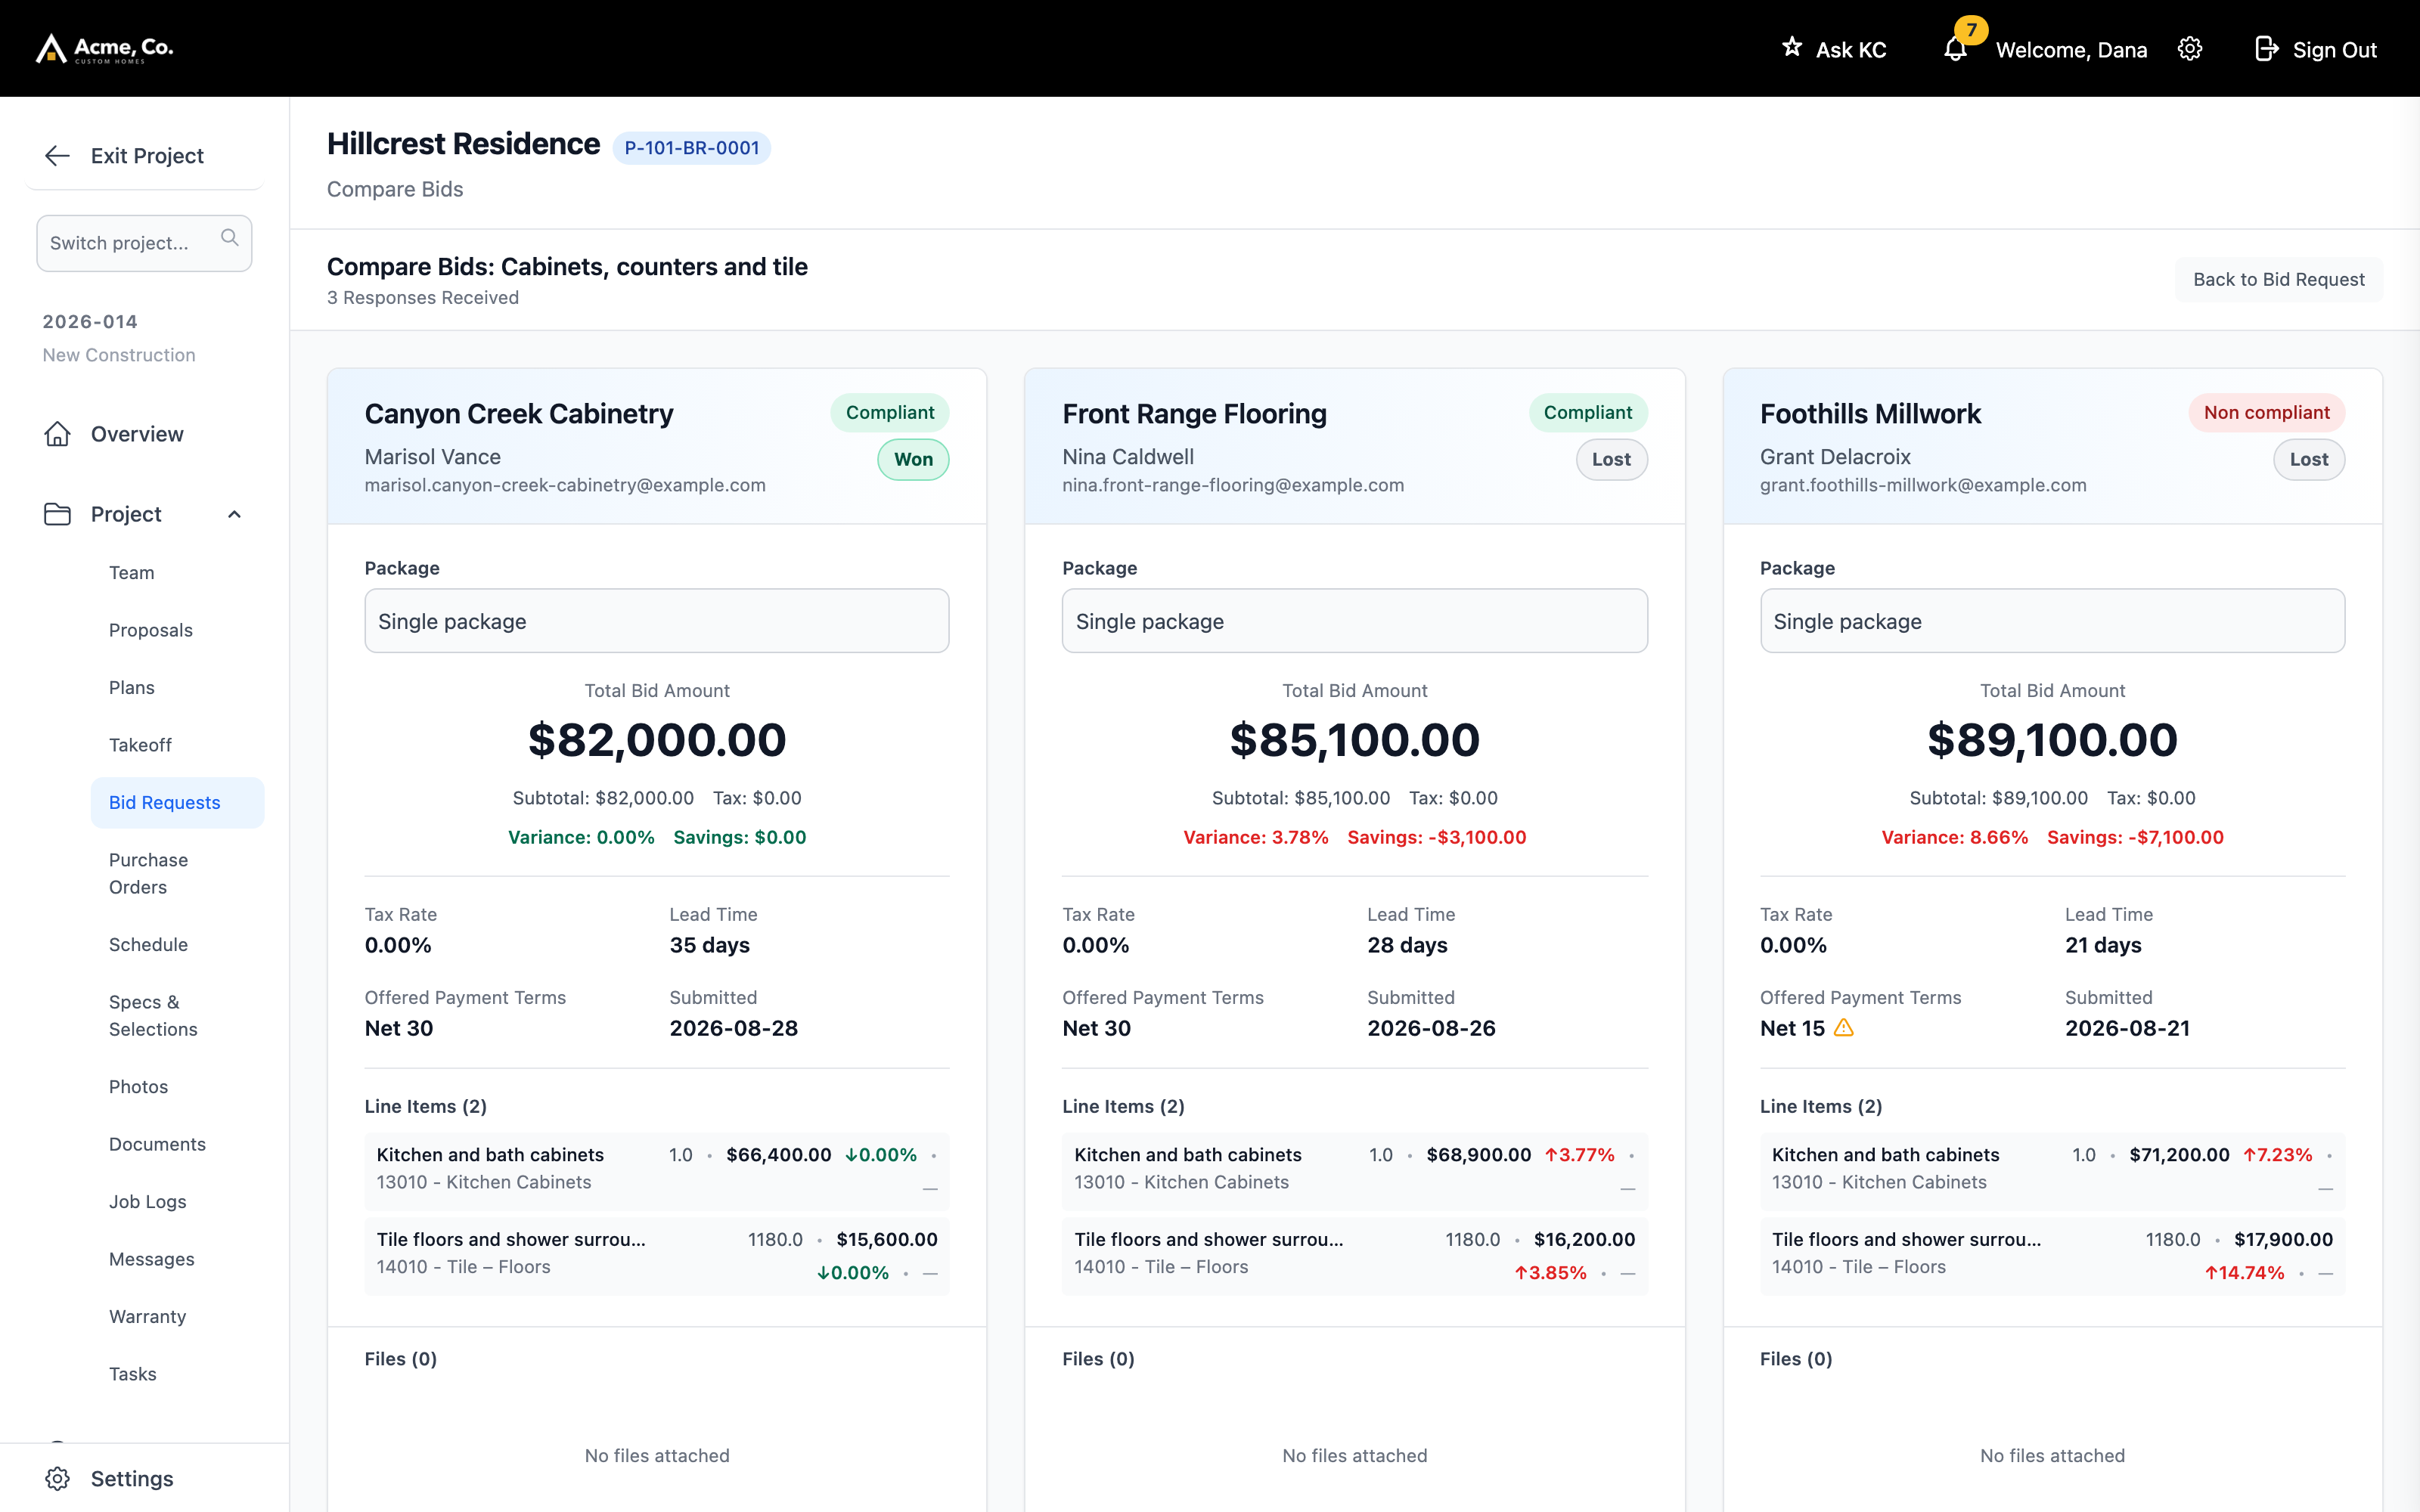Click the Sign Out icon

pos(2266,49)
